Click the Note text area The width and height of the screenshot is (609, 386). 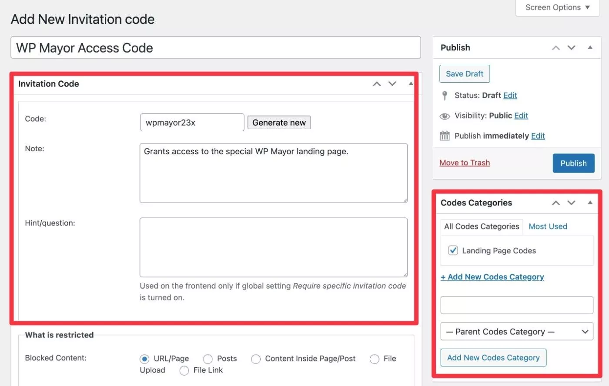click(274, 173)
